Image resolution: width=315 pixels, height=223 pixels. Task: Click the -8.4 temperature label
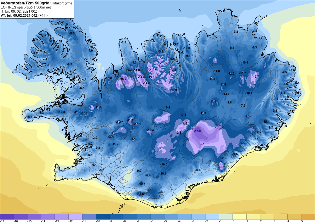[x=148, y=175]
